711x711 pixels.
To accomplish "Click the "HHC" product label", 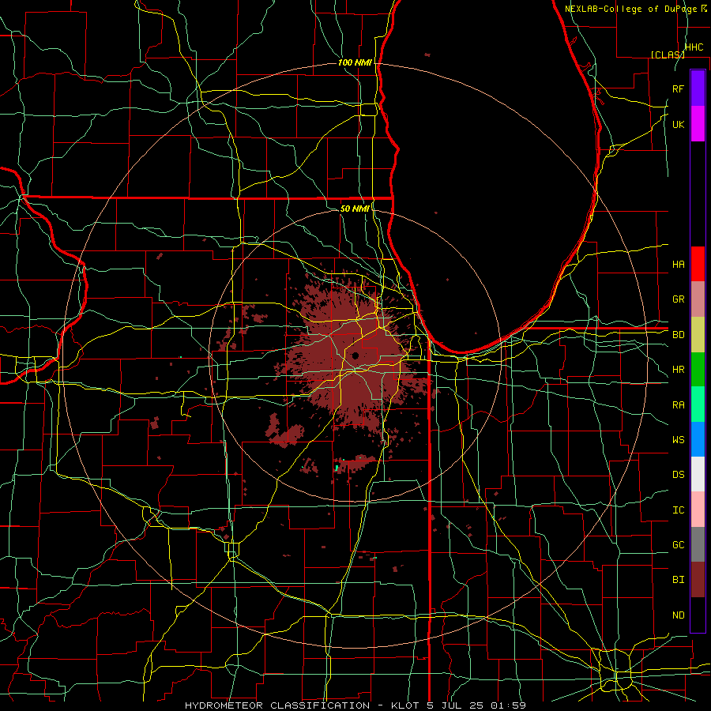I will point(694,47).
